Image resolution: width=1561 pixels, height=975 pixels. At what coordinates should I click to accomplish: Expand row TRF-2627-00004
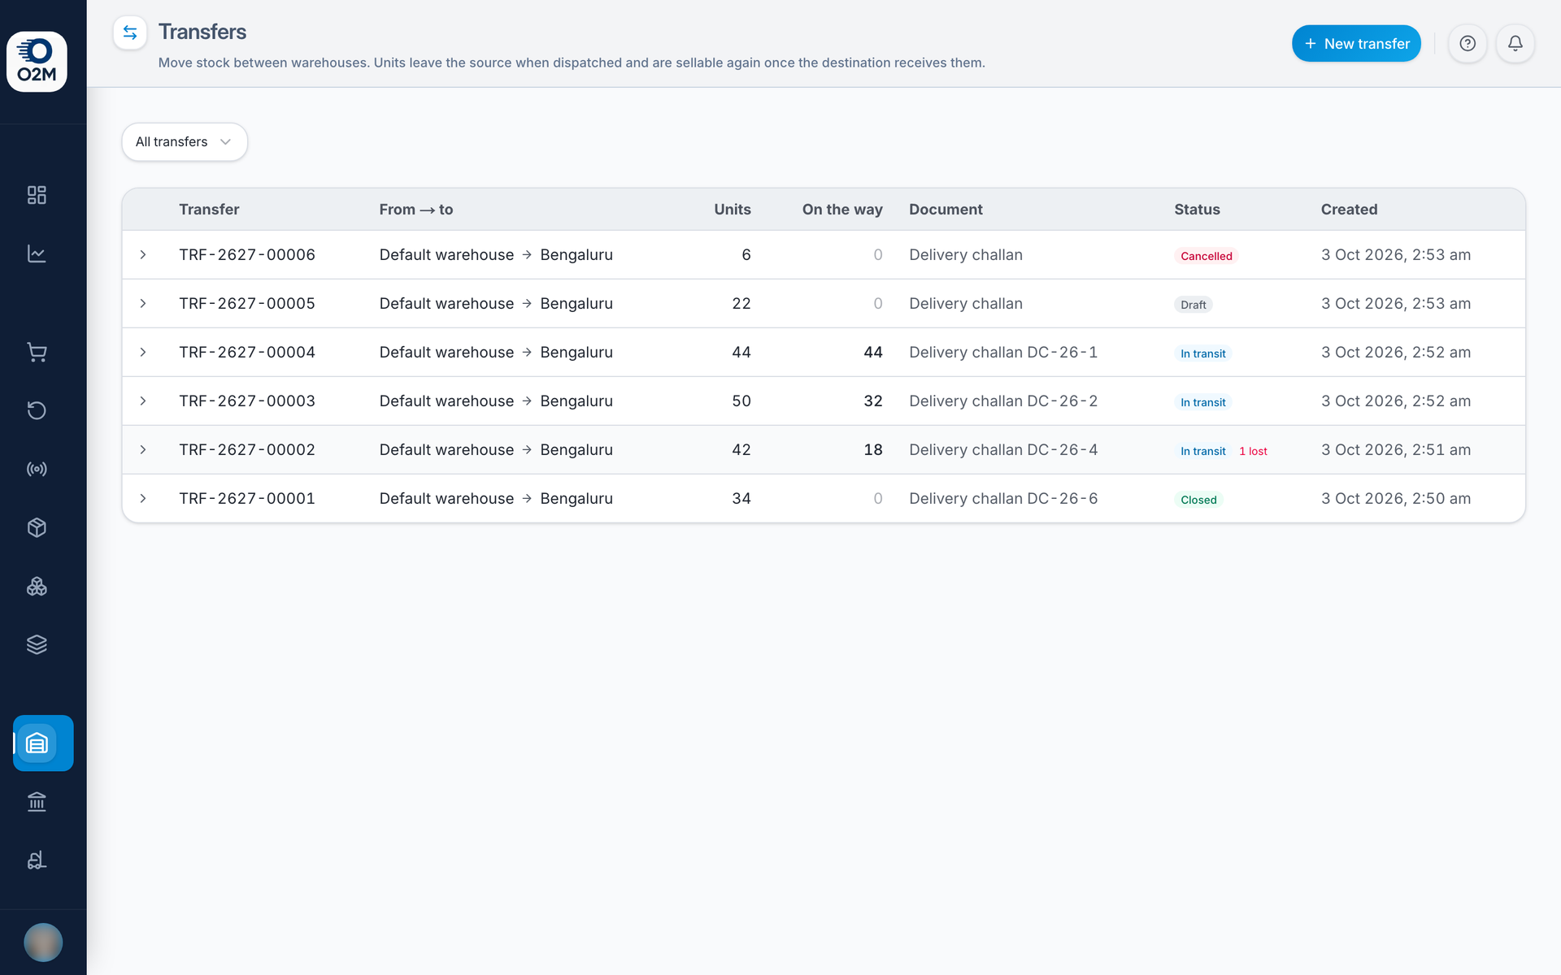click(143, 352)
